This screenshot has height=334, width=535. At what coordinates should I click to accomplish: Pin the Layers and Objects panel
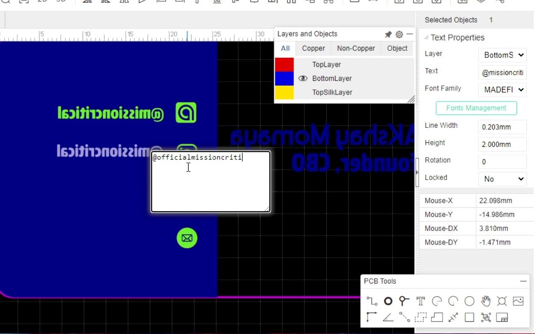(388, 34)
